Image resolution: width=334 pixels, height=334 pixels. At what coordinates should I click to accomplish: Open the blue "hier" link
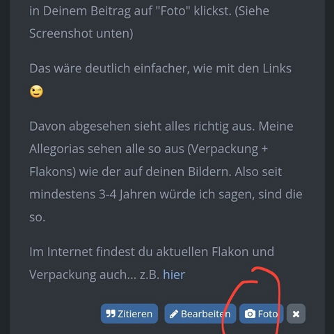coord(174,275)
